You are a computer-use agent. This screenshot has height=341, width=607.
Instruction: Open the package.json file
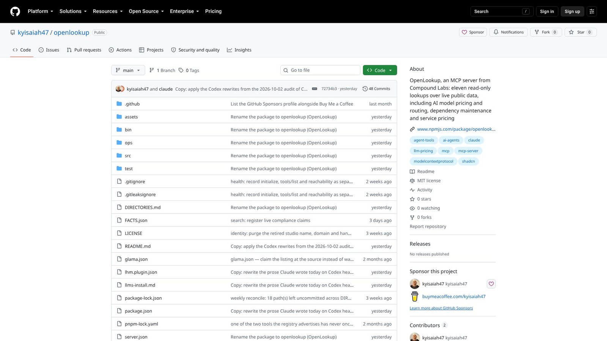pos(138,311)
